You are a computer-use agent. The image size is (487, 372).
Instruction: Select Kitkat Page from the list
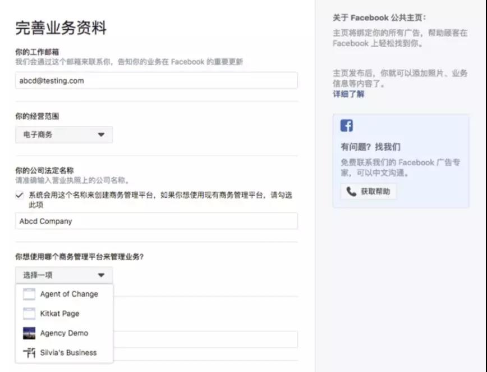[x=65, y=314]
